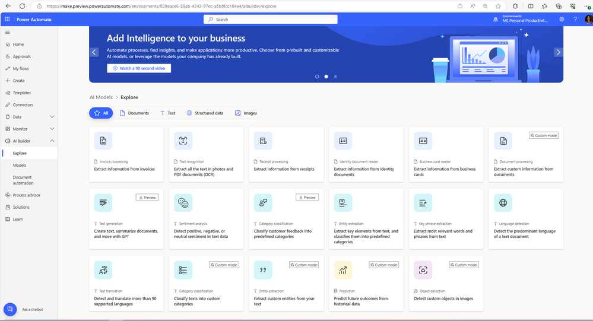
Task: Expand the Data menu chevron
Action: pyautogui.click(x=52, y=117)
